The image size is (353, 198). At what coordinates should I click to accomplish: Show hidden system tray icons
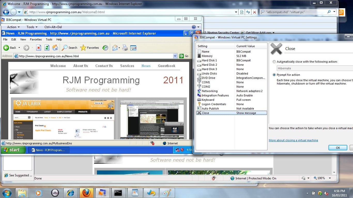pos(307,193)
